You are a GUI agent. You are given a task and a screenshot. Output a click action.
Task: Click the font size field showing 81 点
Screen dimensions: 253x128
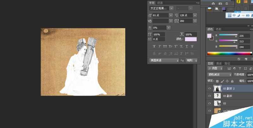pyautogui.click(x=161, y=15)
